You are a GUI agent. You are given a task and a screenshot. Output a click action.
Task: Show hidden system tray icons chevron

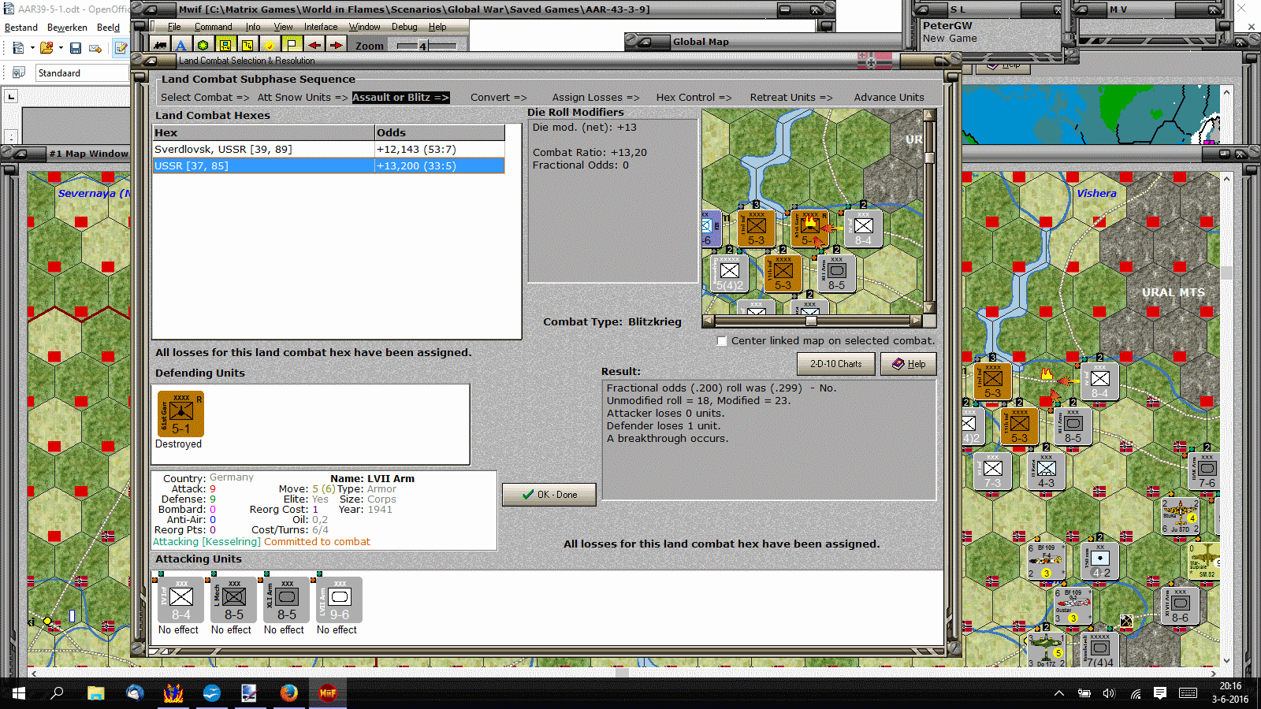pyautogui.click(x=1059, y=693)
